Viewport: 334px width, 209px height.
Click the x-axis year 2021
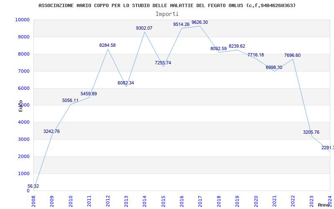(x=275, y=201)
